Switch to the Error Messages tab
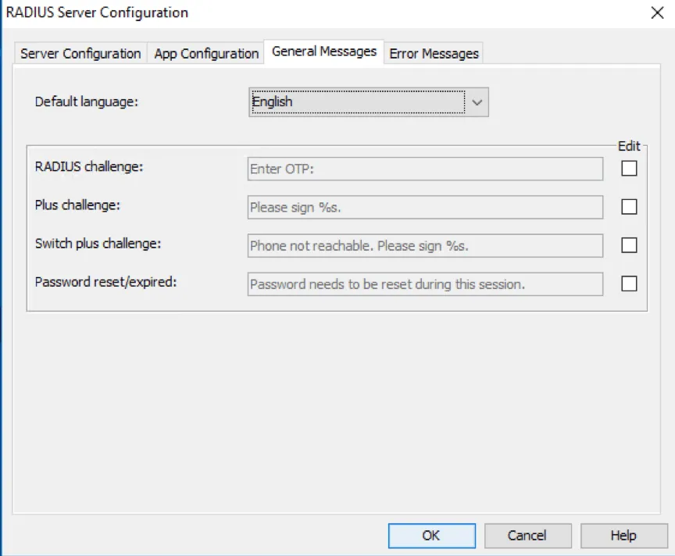Screen dimensions: 675x556 (x=434, y=53)
